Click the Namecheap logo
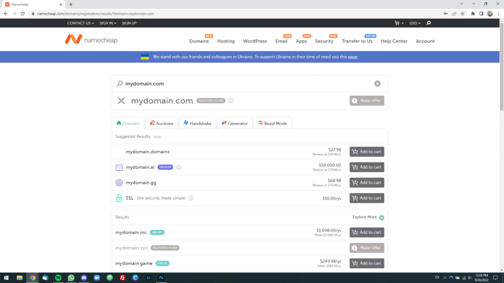Screen dimensions: 504x283 point(91,39)
